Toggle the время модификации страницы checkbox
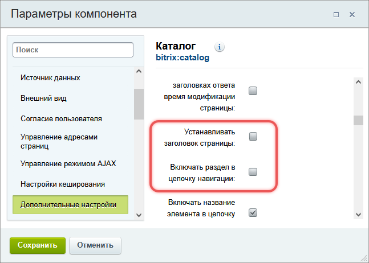This screenshot has width=369, height=263. click(x=253, y=91)
